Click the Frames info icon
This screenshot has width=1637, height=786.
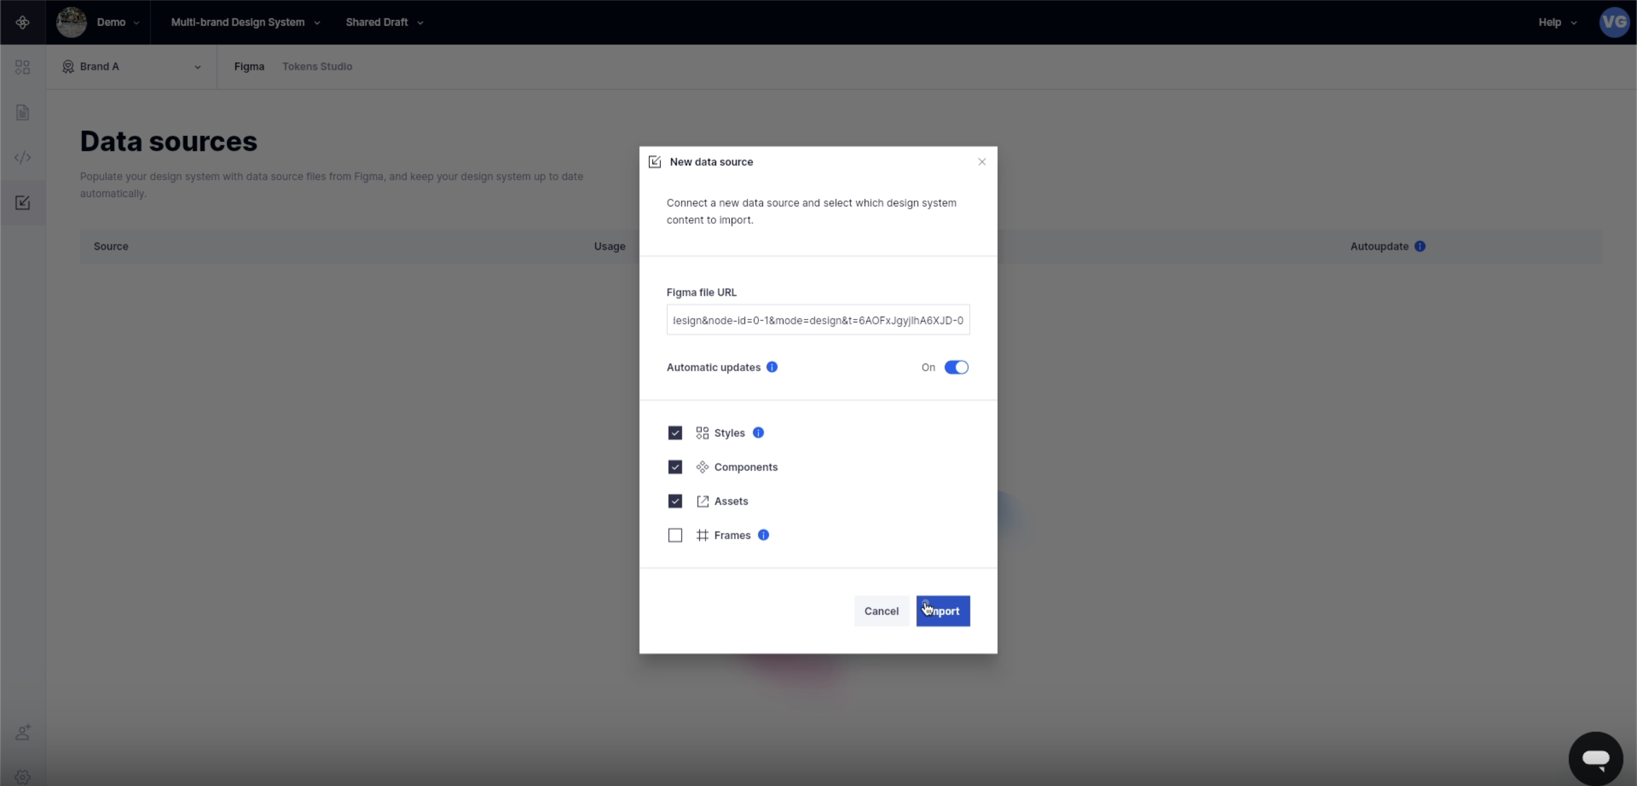coord(763,534)
